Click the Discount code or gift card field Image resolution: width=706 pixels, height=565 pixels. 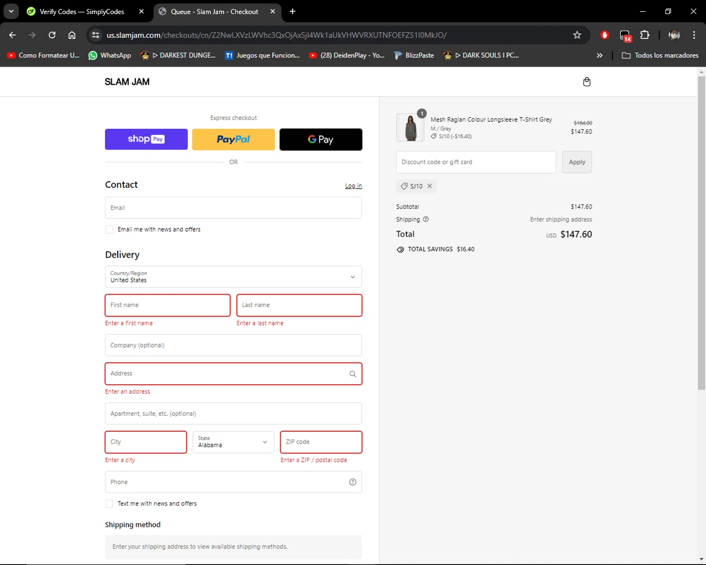[x=476, y=162]
